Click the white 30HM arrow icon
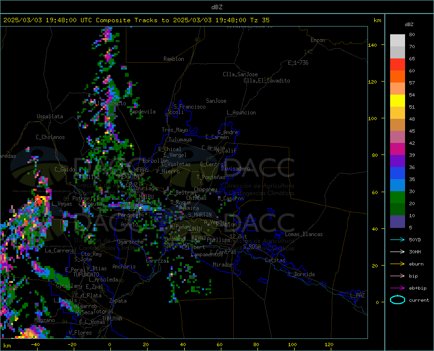Screen dimensions: 434x351 tap(397, 252)
